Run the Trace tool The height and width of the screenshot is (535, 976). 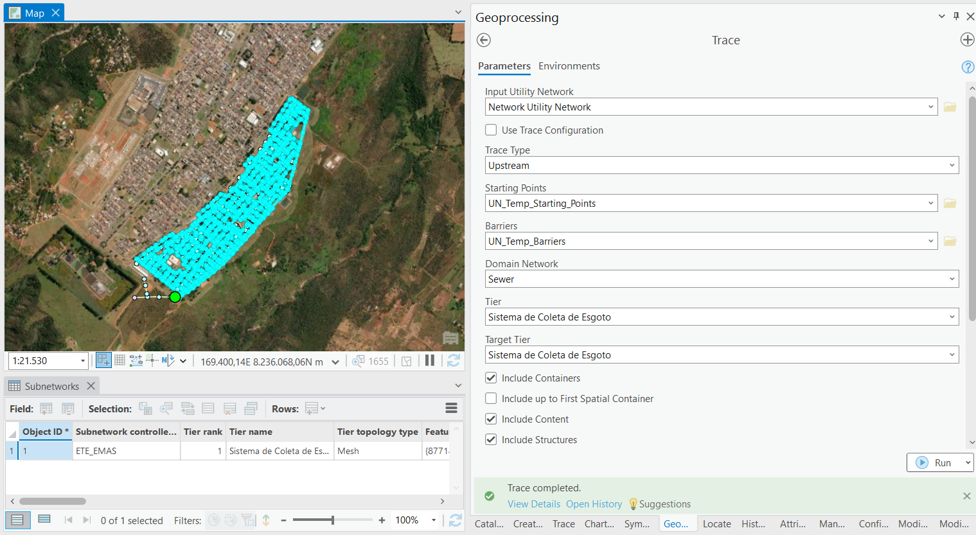[936, 462]
